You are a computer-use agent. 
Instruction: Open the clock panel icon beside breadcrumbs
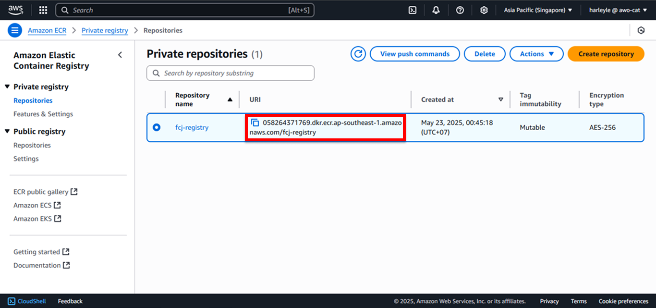point(641,30)
